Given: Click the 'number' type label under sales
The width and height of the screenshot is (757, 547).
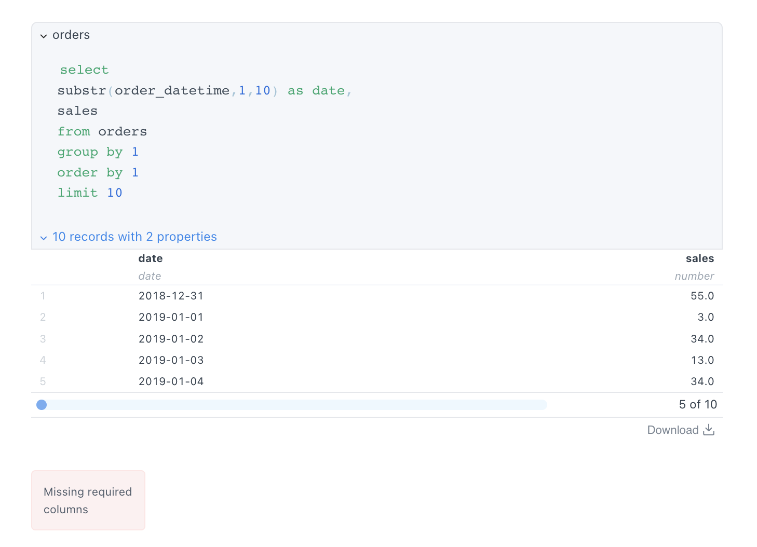Looking at the screenshot, I should point(694,276).
